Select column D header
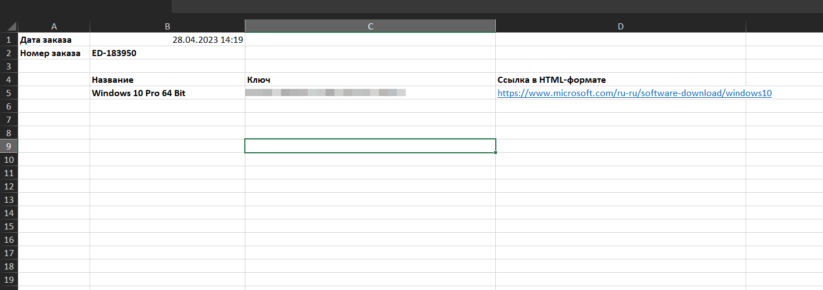The image size is (823, 290). [x=620, y=26]
